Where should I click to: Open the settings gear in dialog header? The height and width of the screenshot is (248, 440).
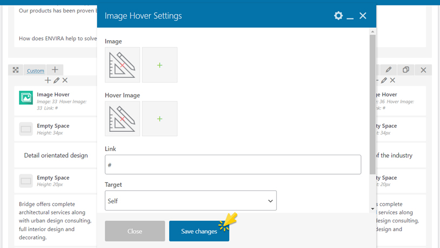point(338,16)
